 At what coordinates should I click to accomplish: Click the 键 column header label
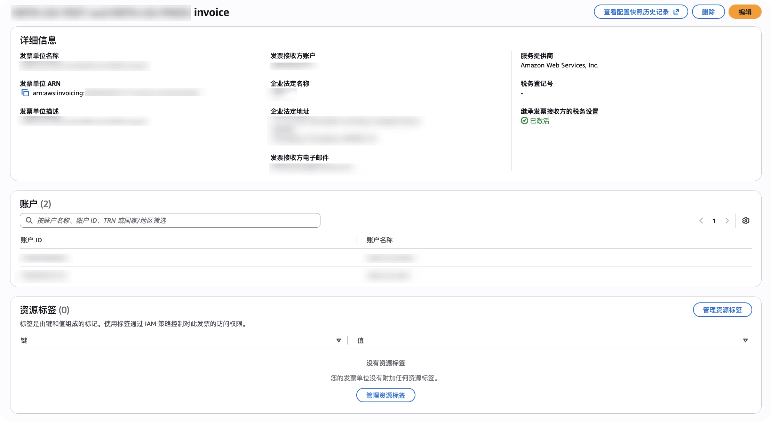tap(24, 340)
